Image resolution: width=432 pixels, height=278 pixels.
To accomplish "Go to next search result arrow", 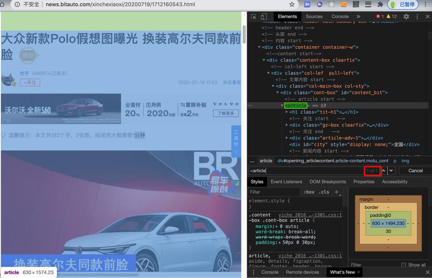I will click(391, 170).
